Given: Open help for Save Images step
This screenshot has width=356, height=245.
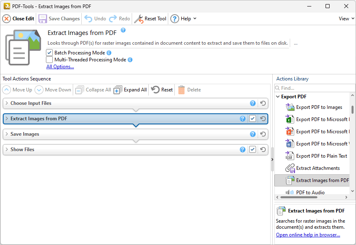Looking at the screenshot, I should tap(253, 134).
